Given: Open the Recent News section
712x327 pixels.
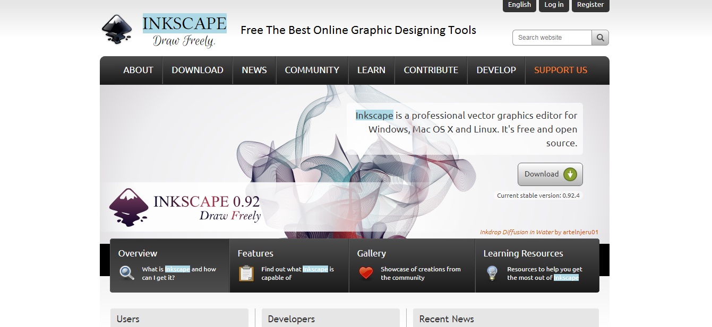Looking at the screenshot, I should point(445,319).
